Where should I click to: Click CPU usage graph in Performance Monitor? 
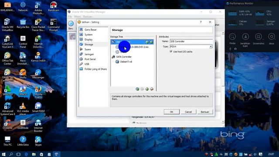(x=260, y=14)
